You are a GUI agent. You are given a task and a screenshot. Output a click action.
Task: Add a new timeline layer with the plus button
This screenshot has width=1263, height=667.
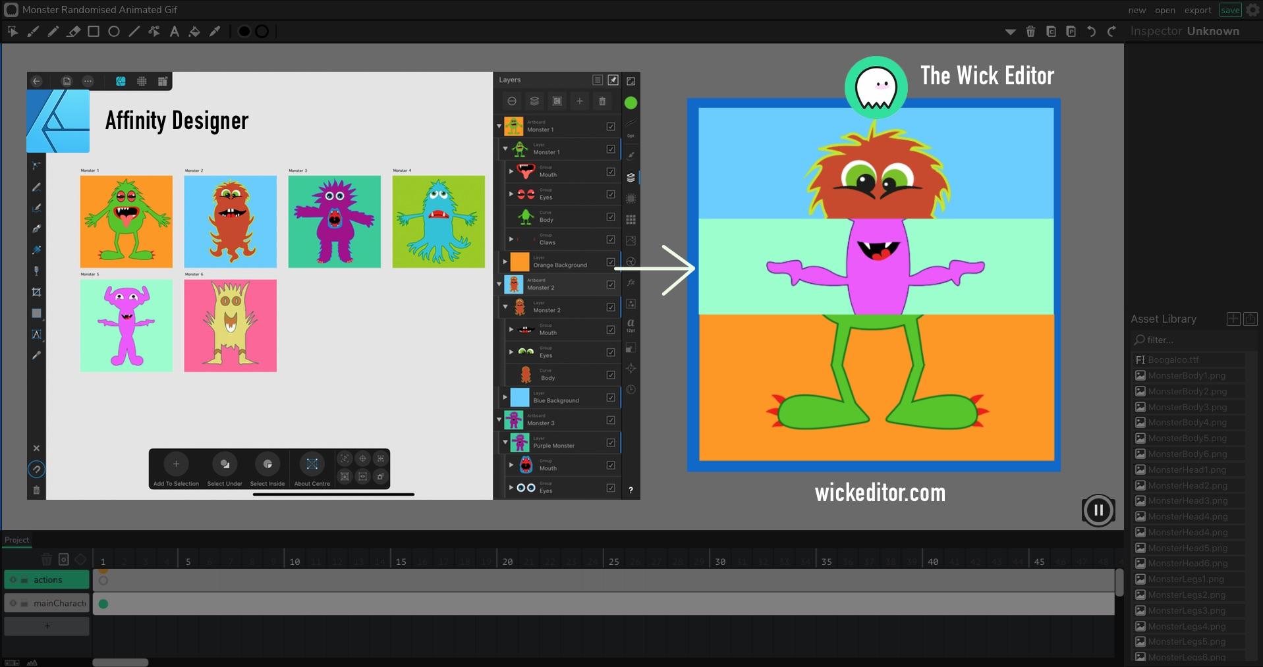[46, 626]
